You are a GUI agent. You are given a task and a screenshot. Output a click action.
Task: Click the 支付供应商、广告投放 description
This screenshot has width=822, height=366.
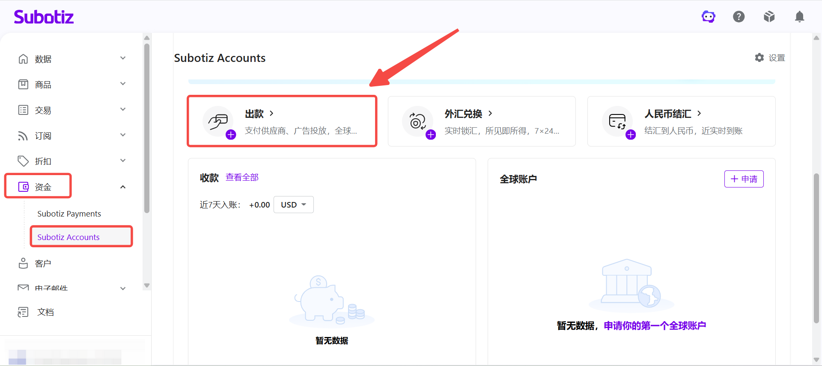pyautogui.click(x=301, y=131)
